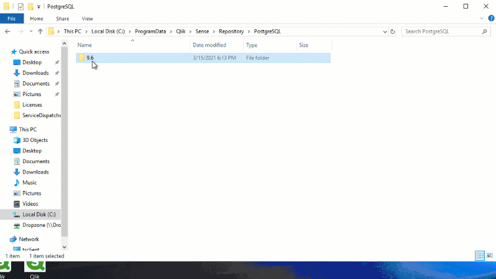
Task: Click the Refresh address bar icon
Action: pyautogui.click(x=394, y=31)
